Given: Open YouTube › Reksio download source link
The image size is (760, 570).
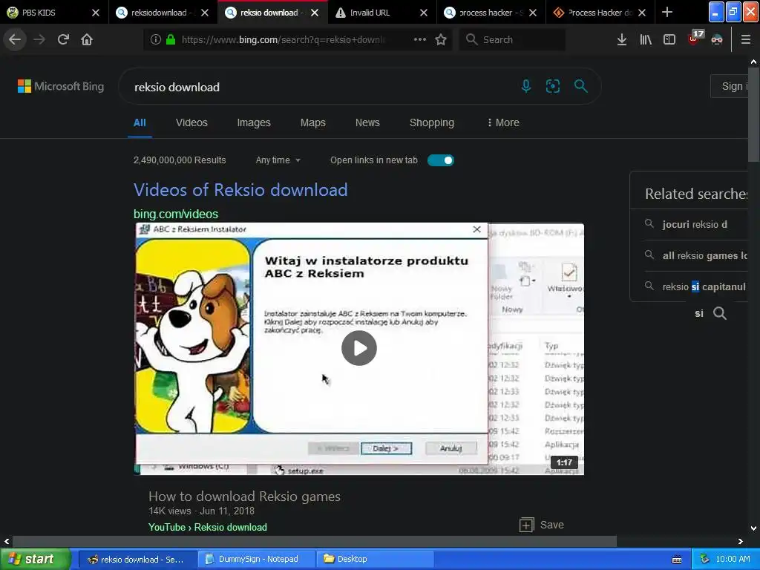Looking at the screenshot, I should tap(208, 527).
